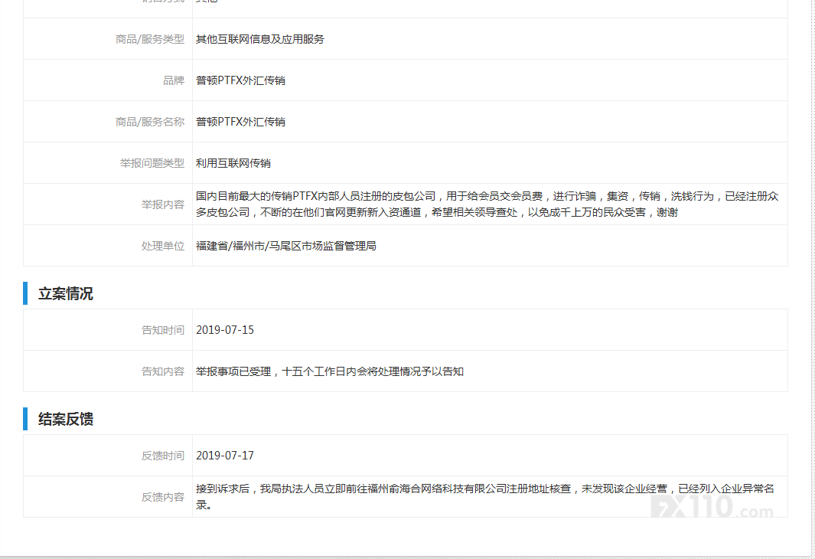Select the value 福建省/福州市/马尾区市场监督管理局
Screen dimensions: 815x559
coord(286,246)
